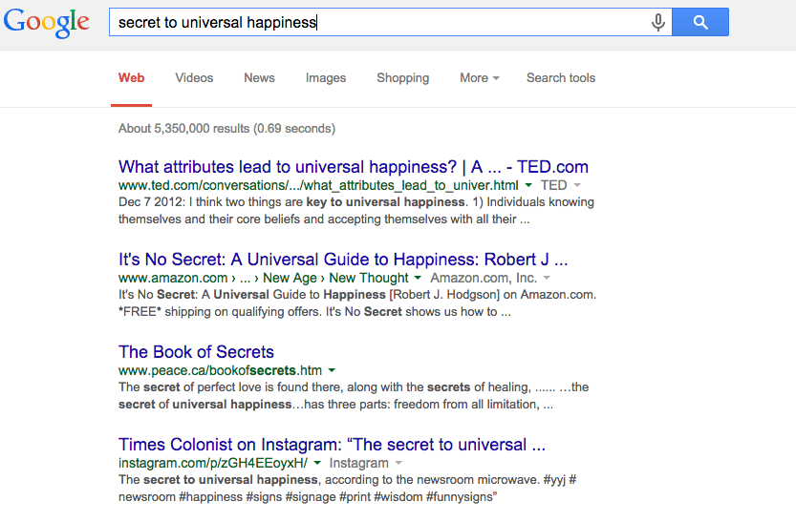The width and height of the screenshot is (796, 522).
Task: Expand green arrow after 'New Thought' breadcrumb
Action: [418, 279]
